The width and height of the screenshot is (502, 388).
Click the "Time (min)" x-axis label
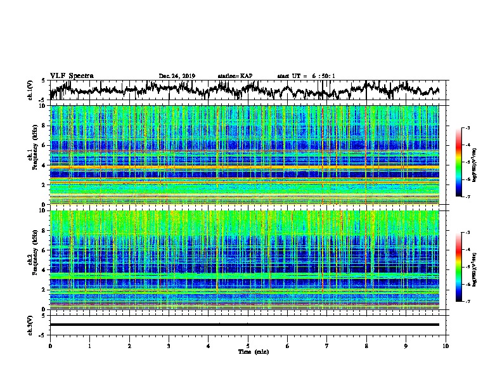[x=254, y=352]
